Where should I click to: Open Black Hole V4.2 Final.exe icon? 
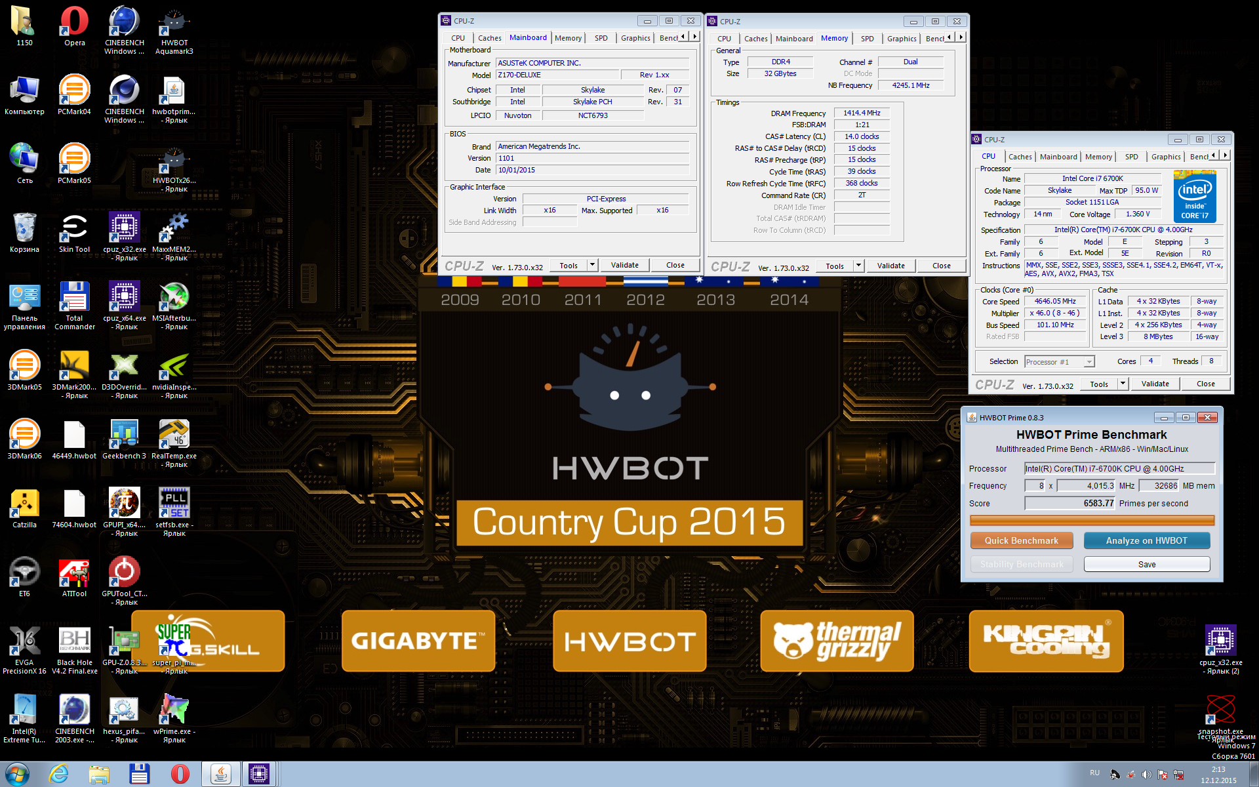pos(74,650)
